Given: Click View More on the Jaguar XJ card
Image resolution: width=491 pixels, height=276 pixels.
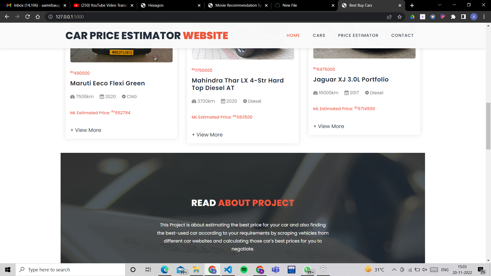Looking at the screenshot, I should pyautogui.click(x=329, y=126).
